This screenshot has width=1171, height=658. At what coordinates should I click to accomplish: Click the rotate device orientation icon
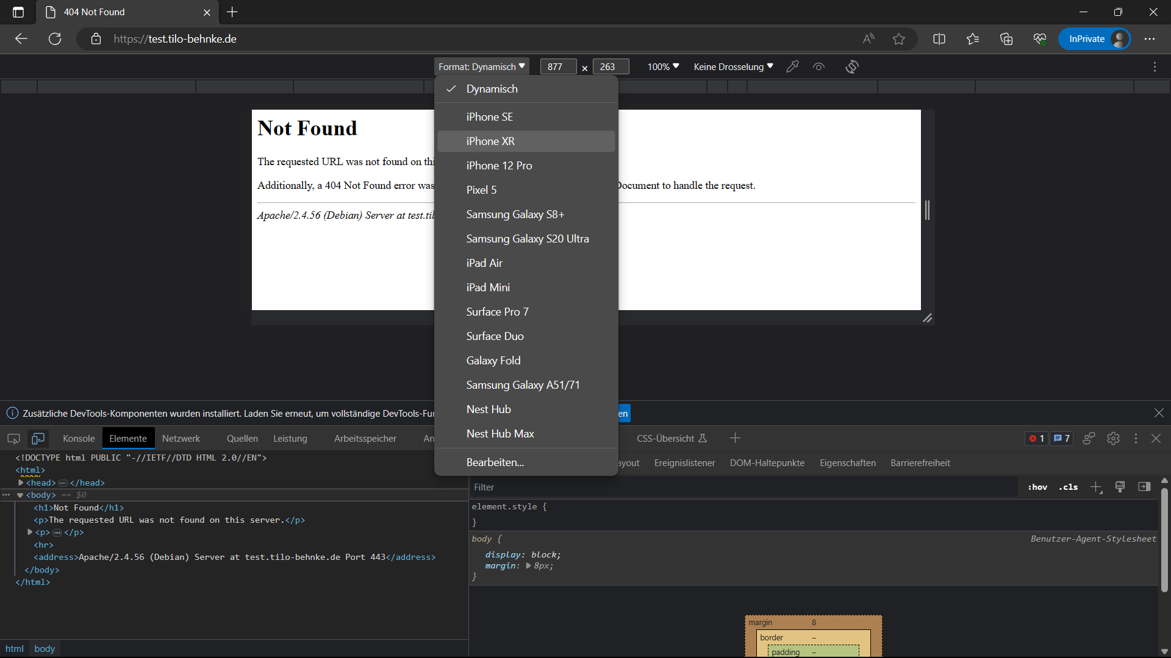coord(852,66)
